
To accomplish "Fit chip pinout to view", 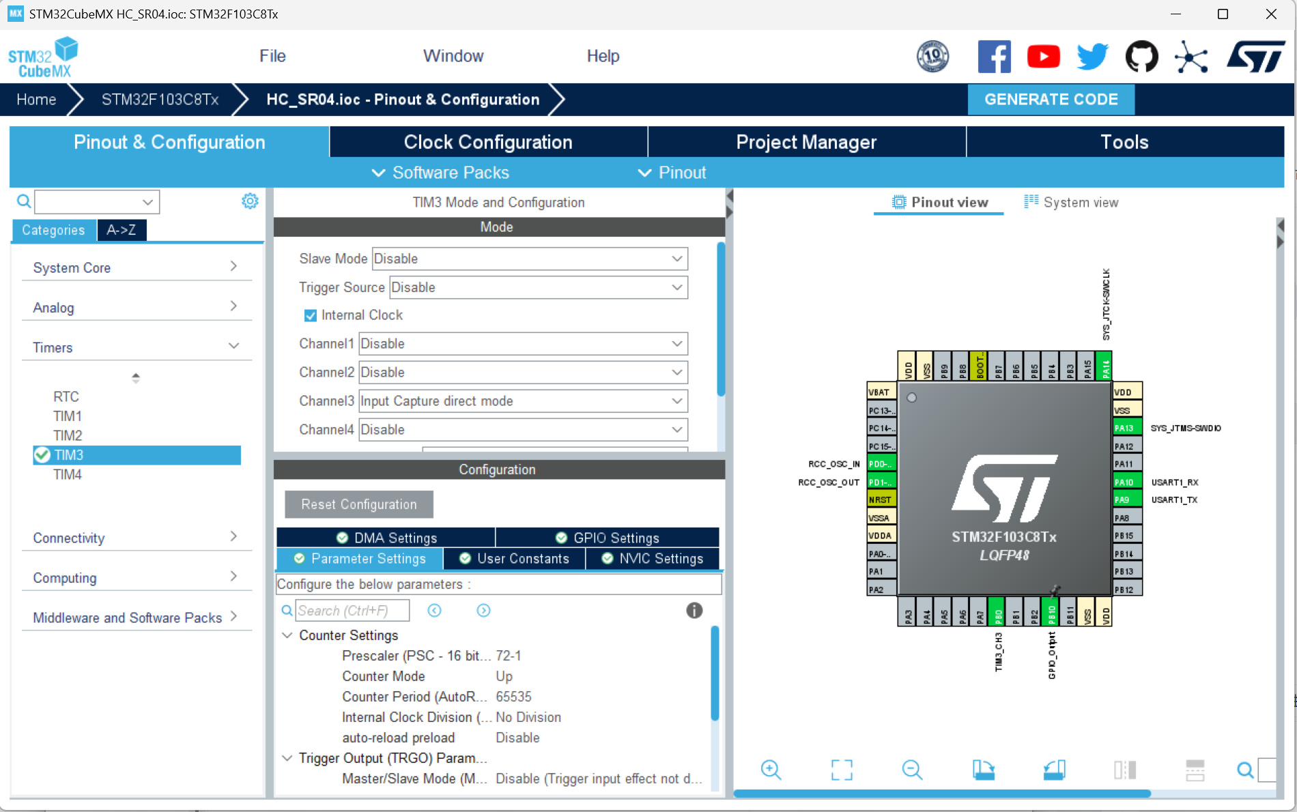I will pyautogui.click(x=842, y=770).
